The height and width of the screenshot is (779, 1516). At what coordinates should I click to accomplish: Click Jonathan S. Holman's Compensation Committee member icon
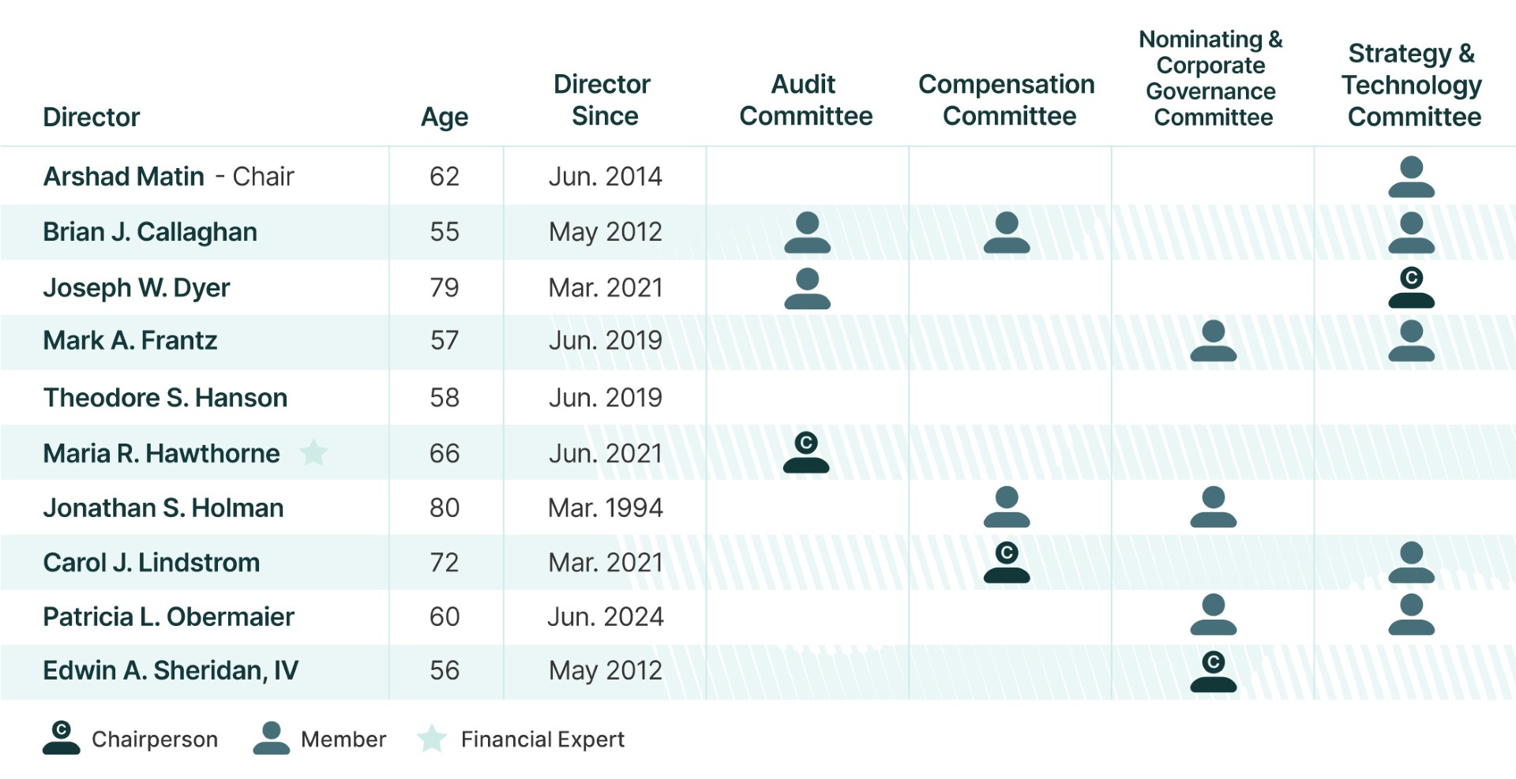click(1007, 507)
